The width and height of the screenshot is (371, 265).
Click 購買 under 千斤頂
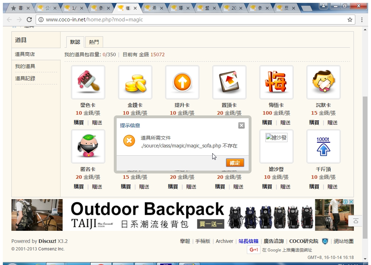(314, 187)
